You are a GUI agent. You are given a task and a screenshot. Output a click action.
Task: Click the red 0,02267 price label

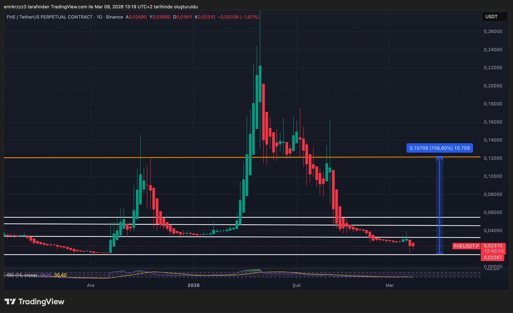(493, 257)
